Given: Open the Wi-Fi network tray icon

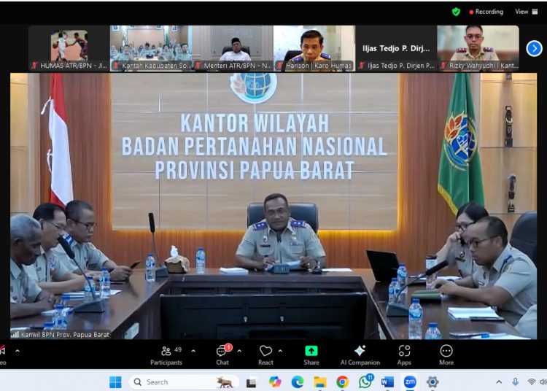Looking at the screenshot, I should coord(531,382).
